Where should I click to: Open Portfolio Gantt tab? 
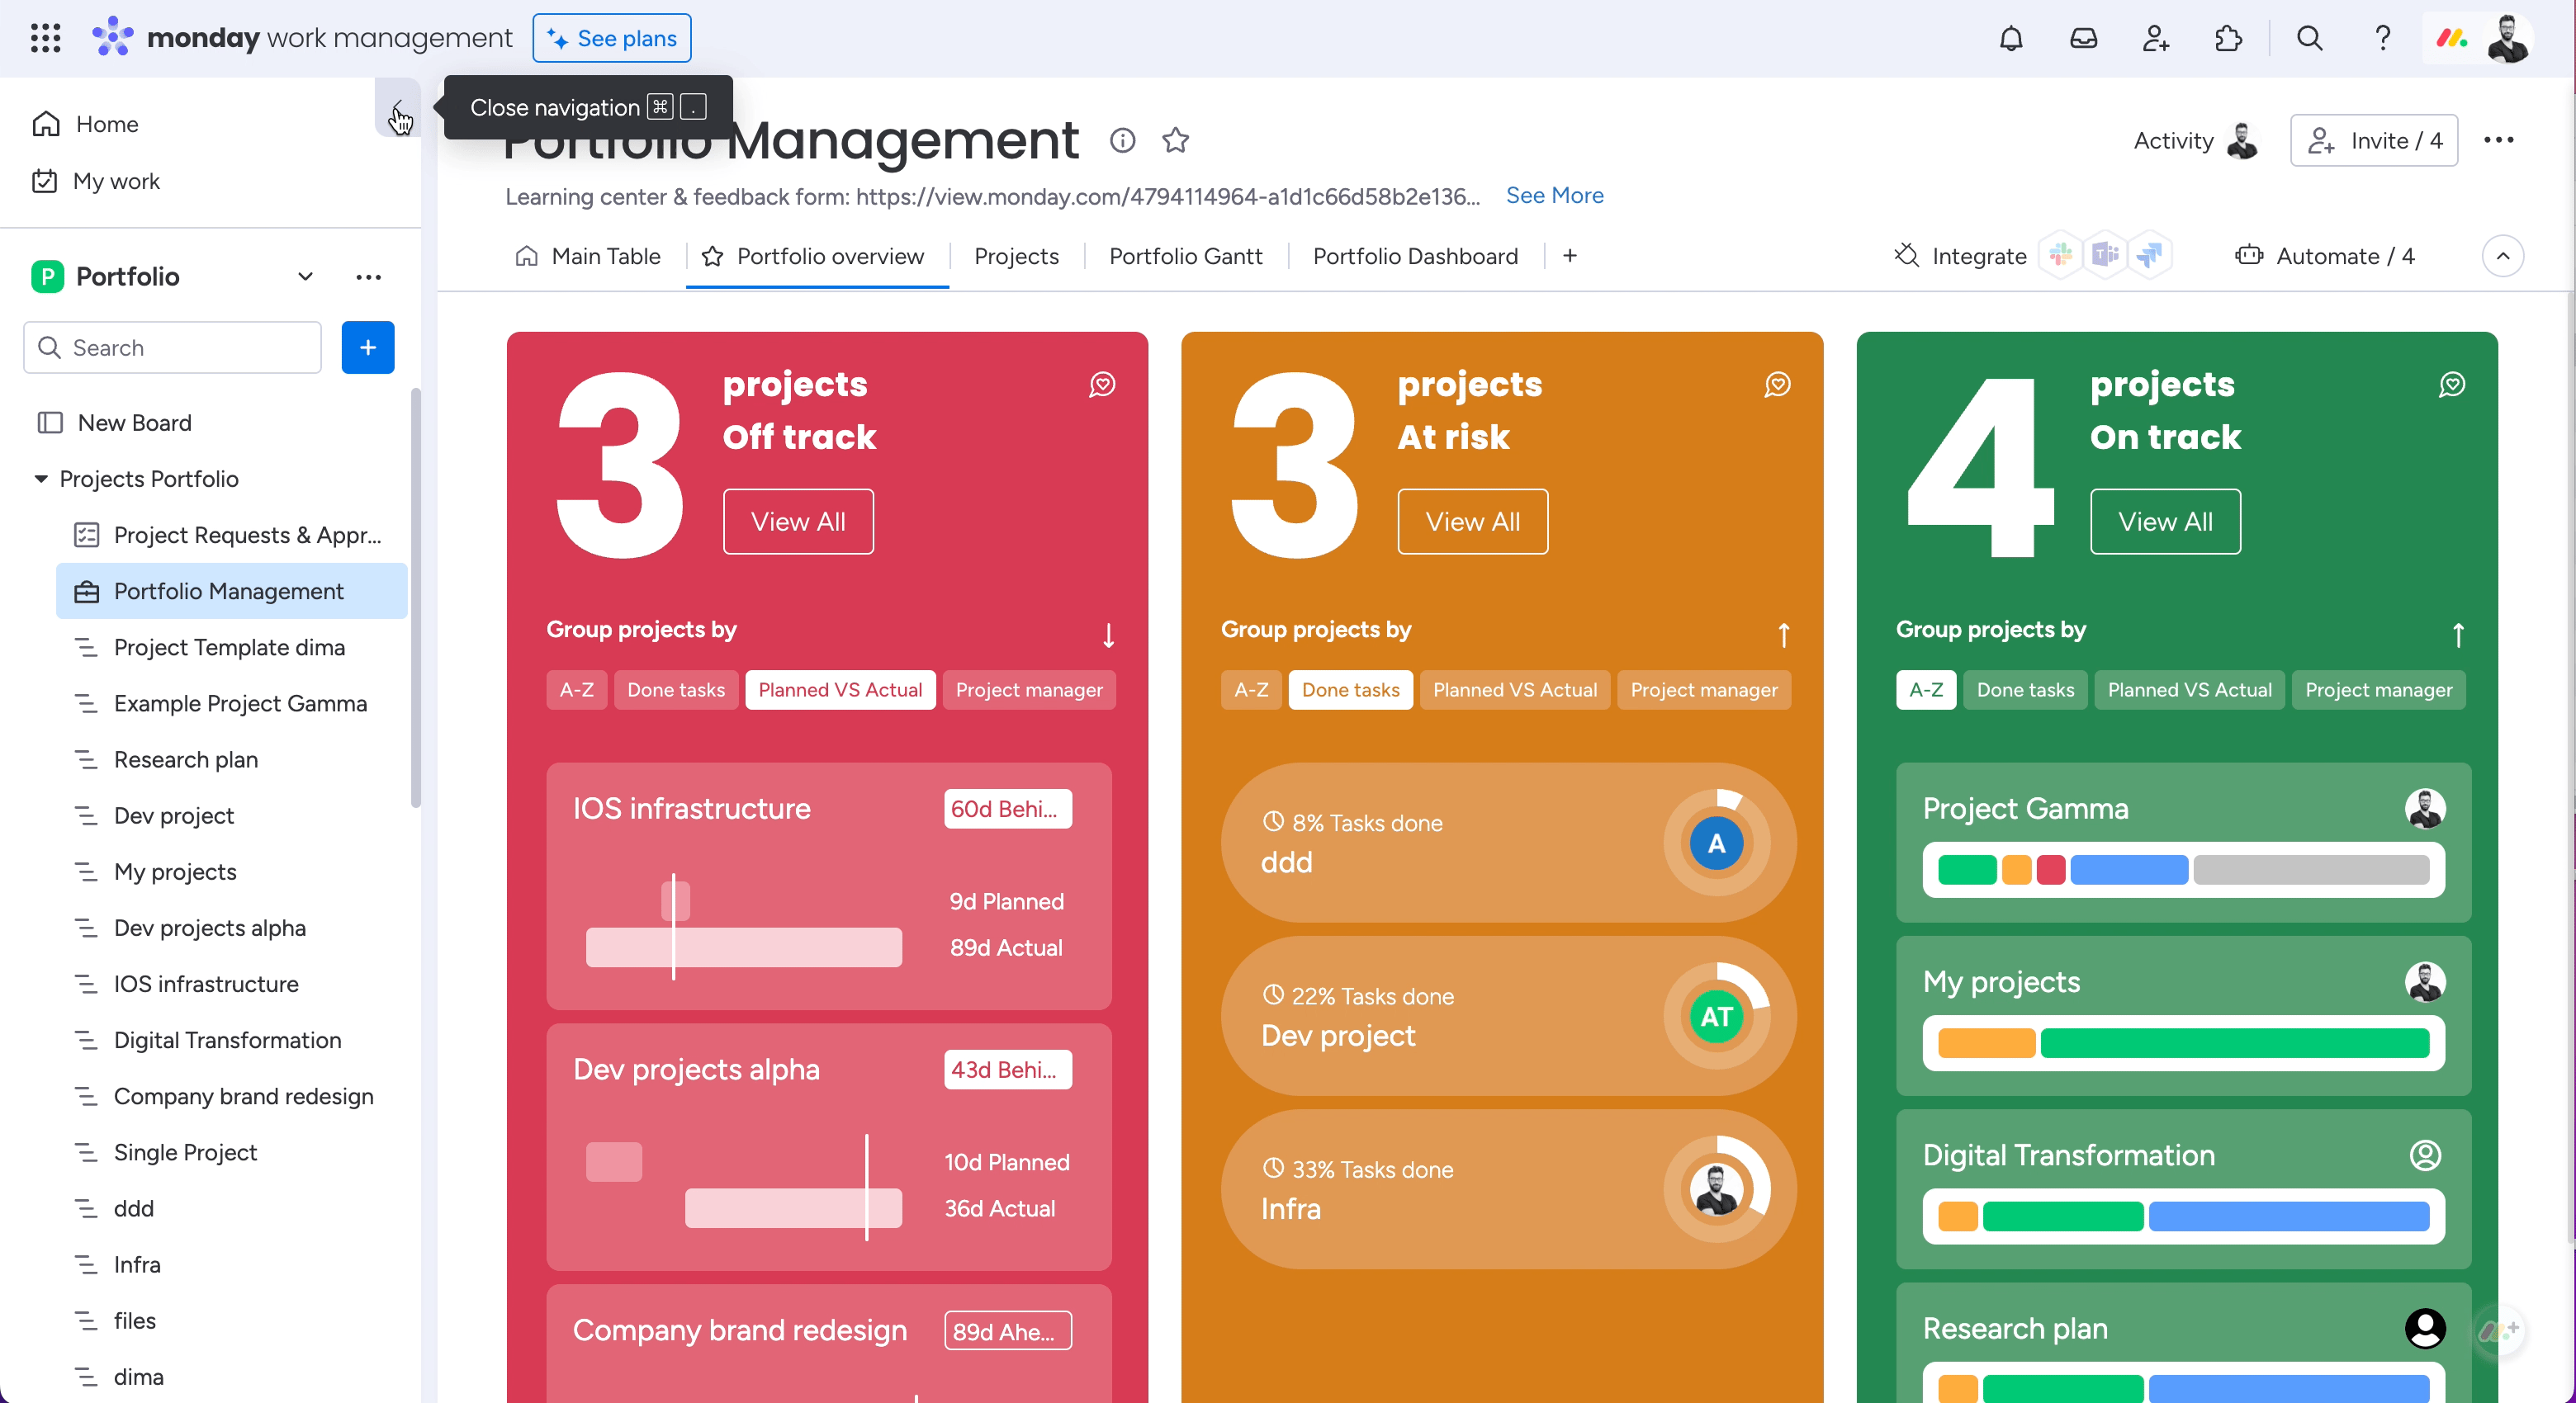tap(1186, 257)
